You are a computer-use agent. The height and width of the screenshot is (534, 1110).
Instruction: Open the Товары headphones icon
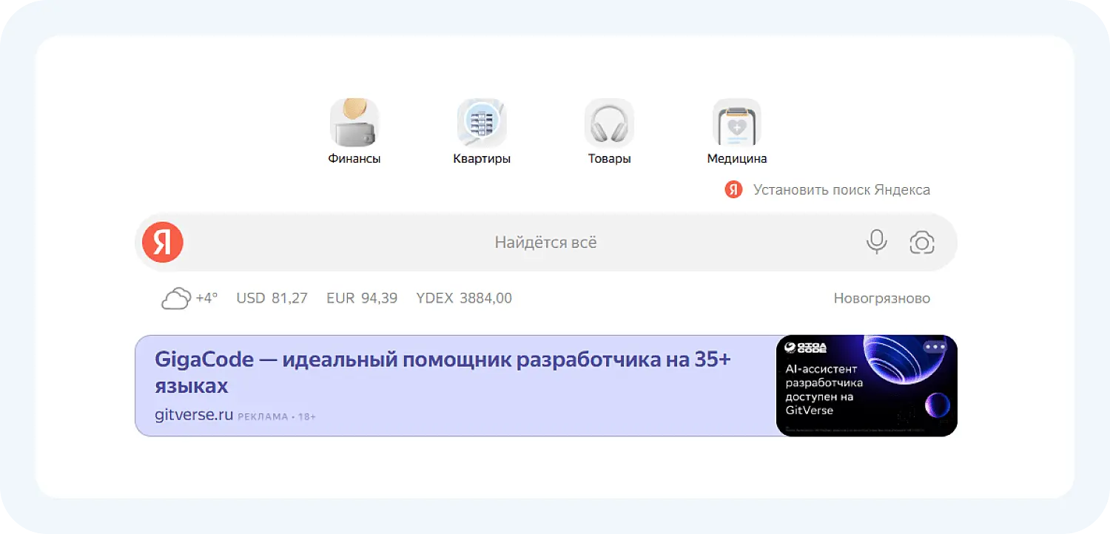coord(609,124)
